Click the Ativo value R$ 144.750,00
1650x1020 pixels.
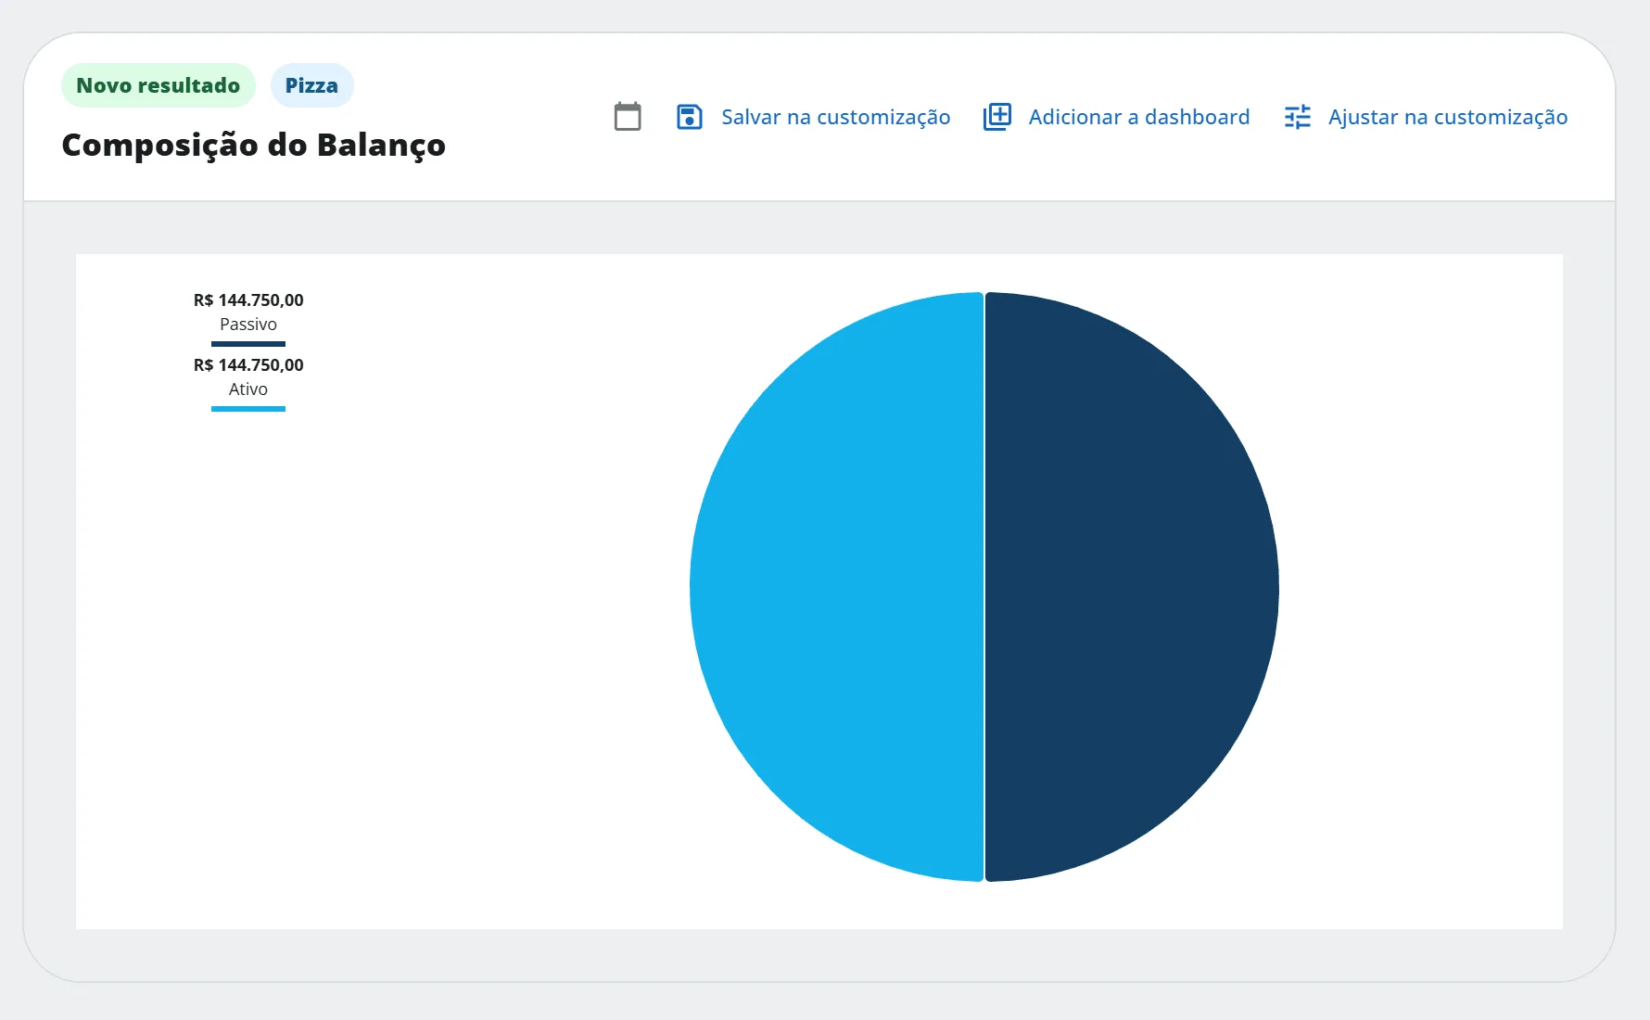pyautogui.click(x=248, y=365)
